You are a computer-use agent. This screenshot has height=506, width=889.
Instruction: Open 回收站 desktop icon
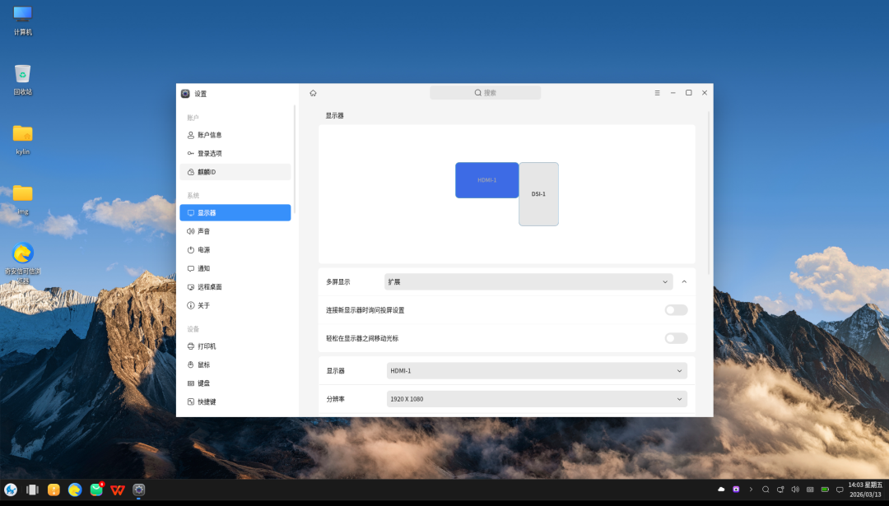tap(23, 80)
